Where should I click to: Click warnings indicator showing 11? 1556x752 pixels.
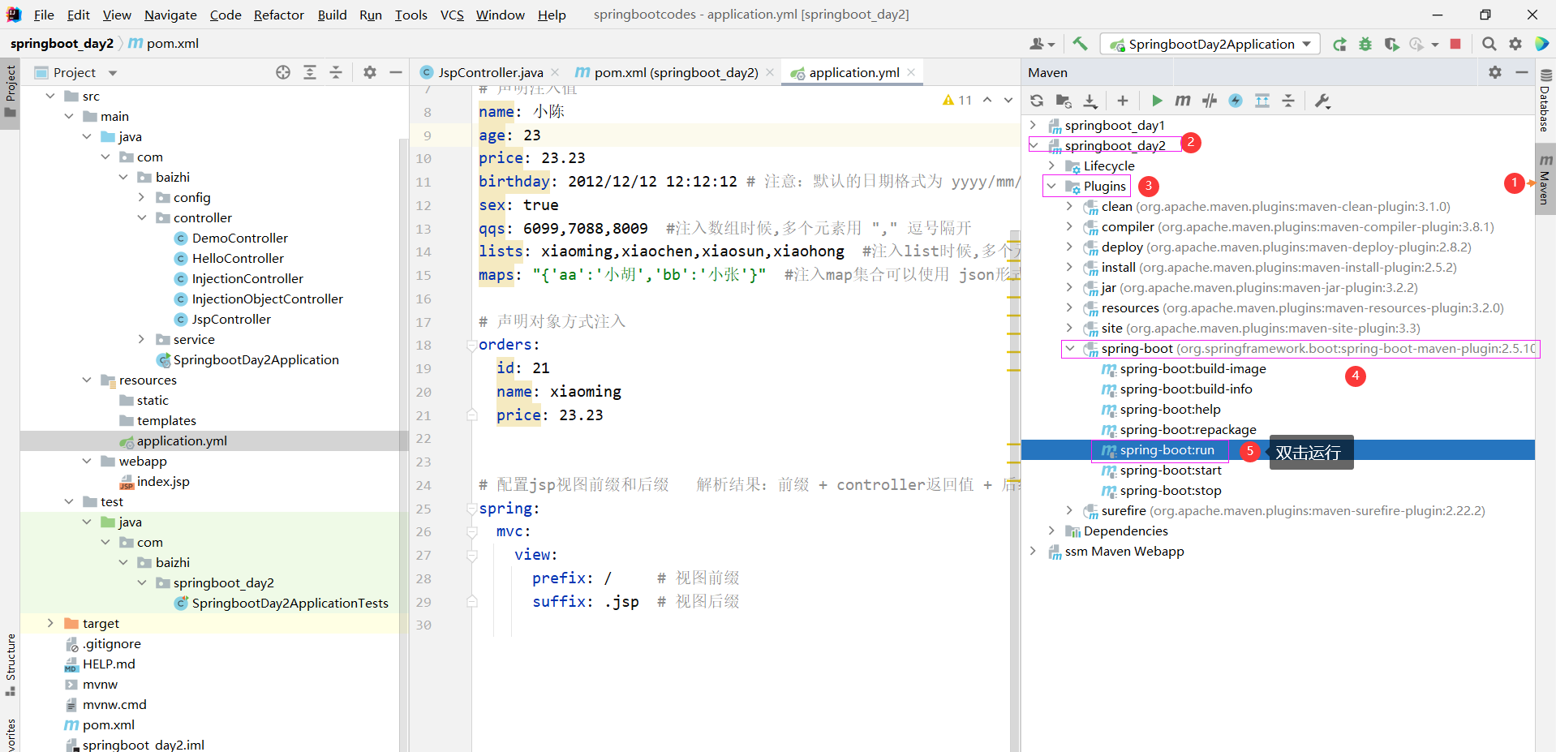957,100
